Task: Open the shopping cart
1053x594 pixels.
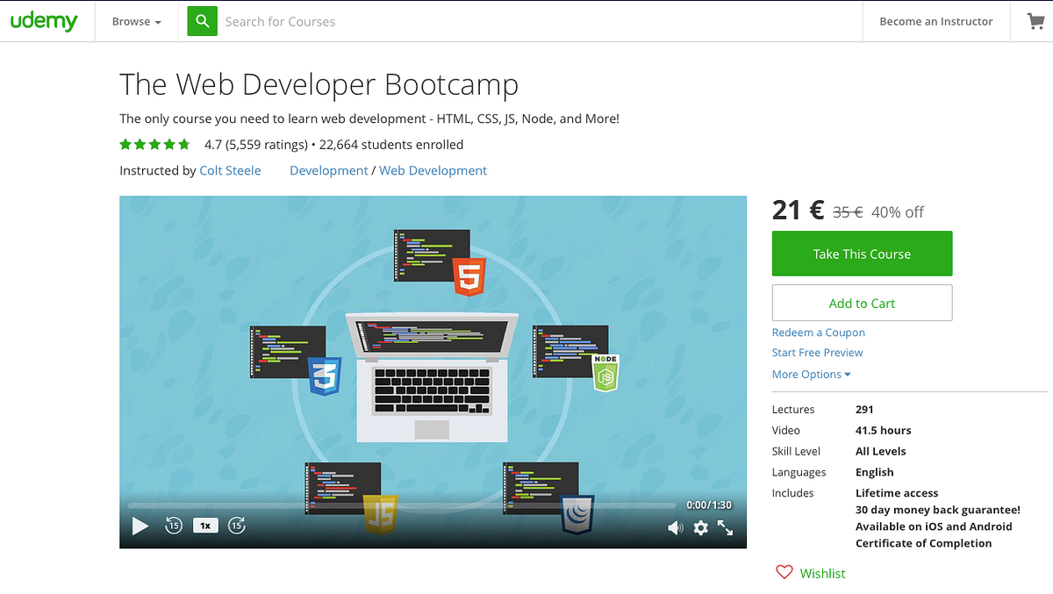Action: point(1035,21)
